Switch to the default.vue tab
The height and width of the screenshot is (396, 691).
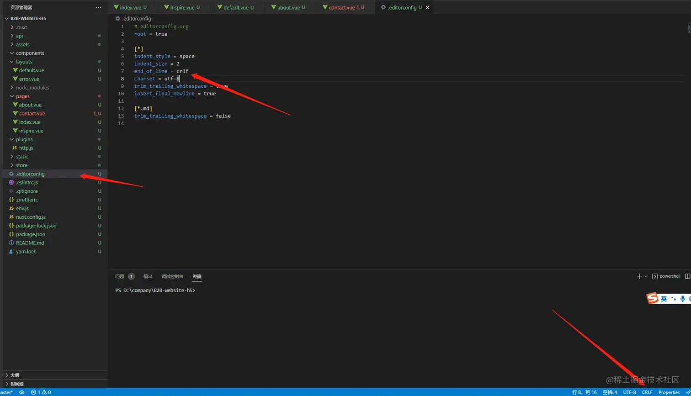[x=235, y=7]
